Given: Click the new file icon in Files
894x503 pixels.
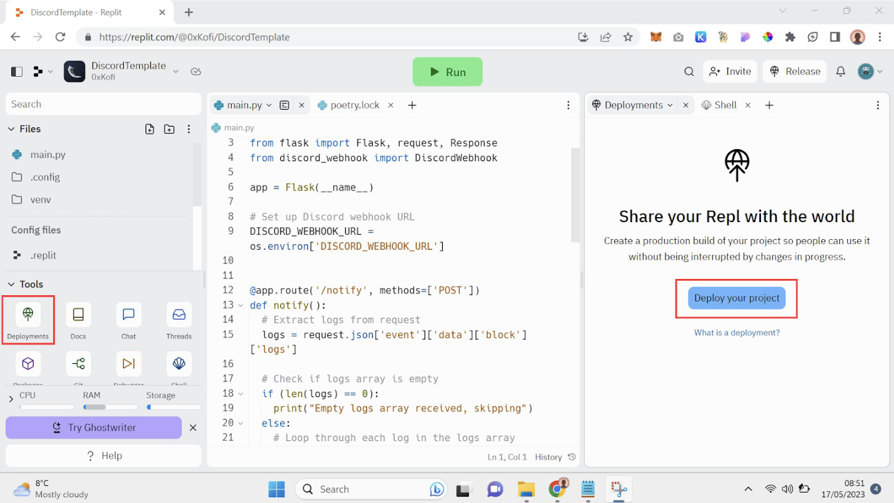Looking at the screenshot, I should [x=150, y=129].
